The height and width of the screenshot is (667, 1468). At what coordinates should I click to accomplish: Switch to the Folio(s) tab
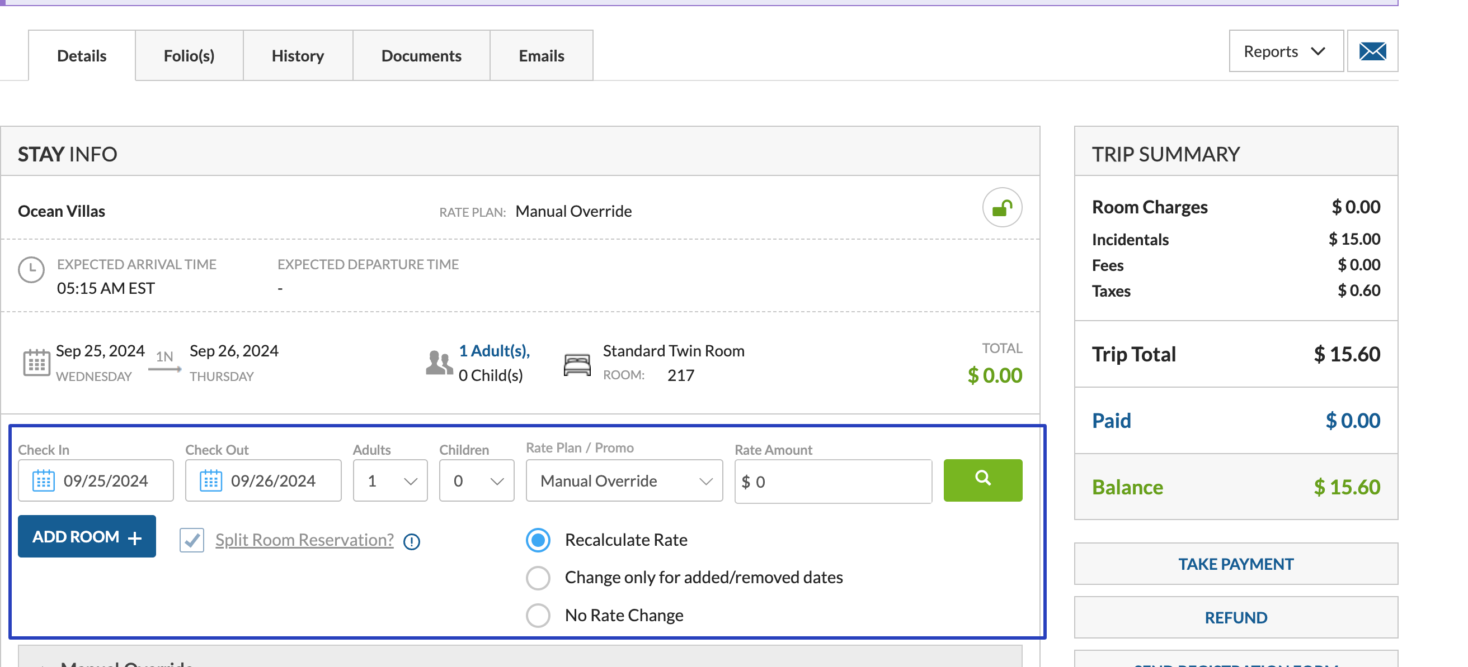[x=189, y=56]
